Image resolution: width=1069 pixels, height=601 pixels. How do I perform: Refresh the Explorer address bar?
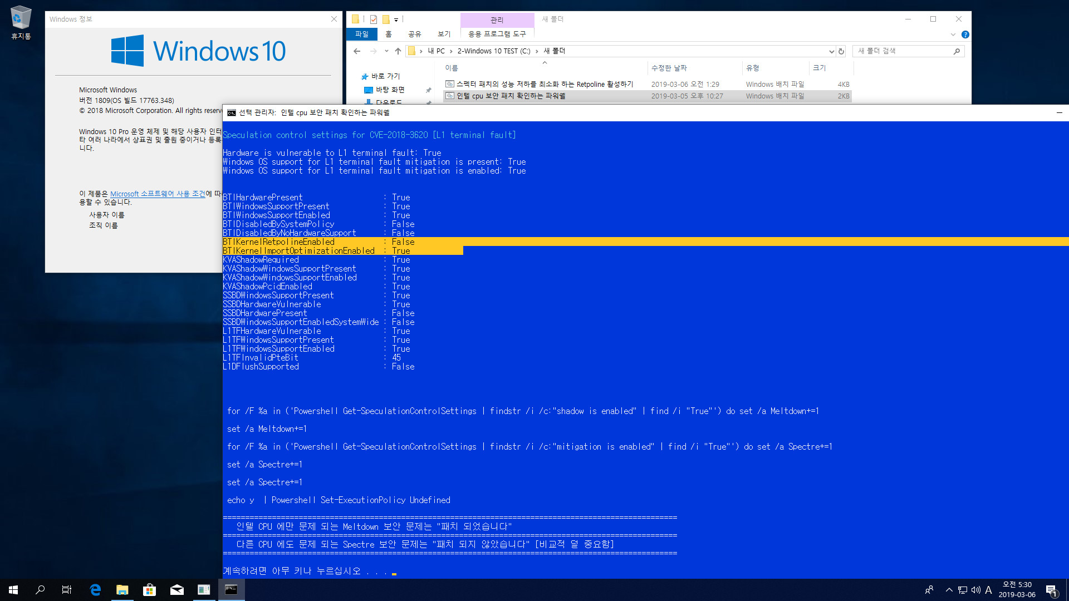(841, 51)
